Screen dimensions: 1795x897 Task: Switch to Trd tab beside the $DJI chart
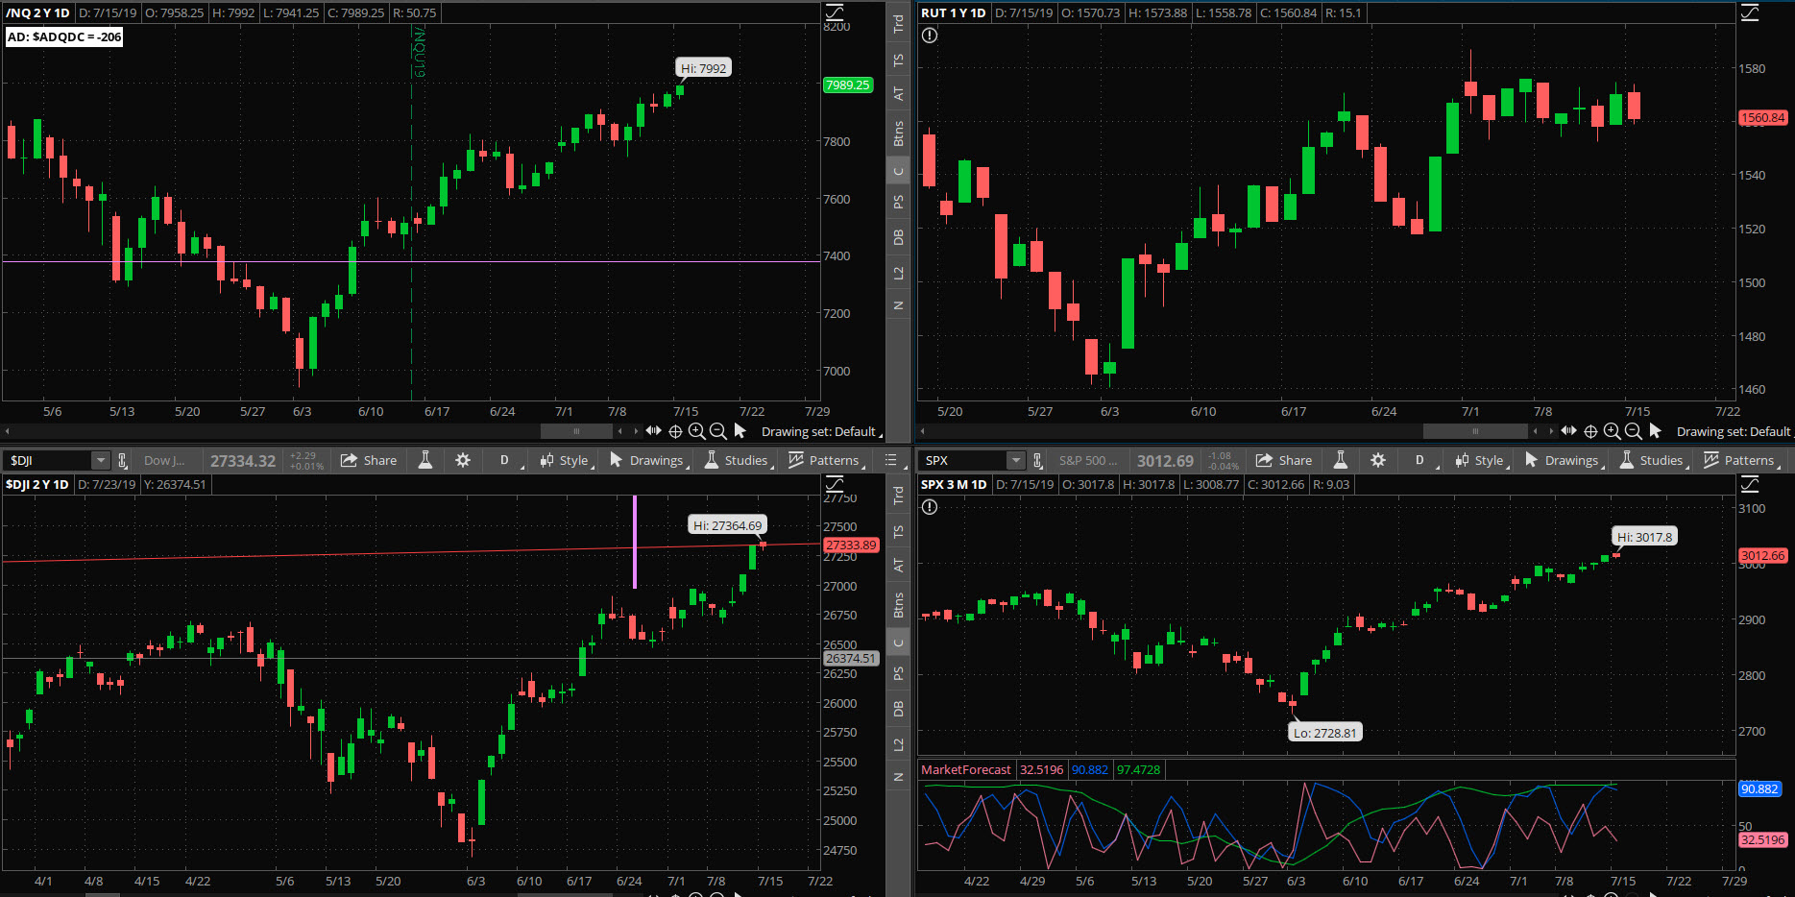click(898, 496)
